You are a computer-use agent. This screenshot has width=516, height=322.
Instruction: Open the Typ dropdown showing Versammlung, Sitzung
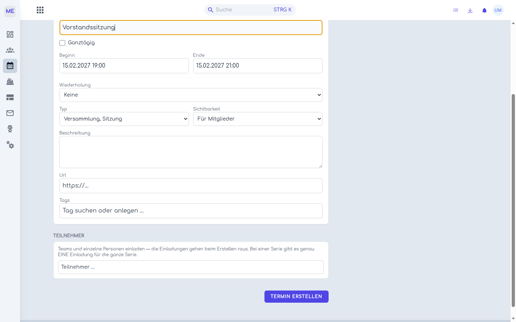pos(124,119)
